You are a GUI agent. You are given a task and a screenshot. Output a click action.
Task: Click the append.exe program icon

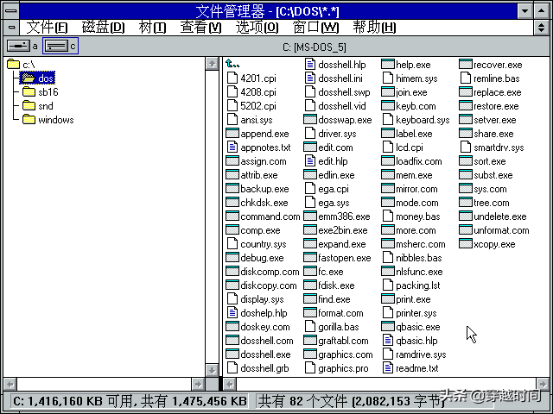[x=232, y=134]
